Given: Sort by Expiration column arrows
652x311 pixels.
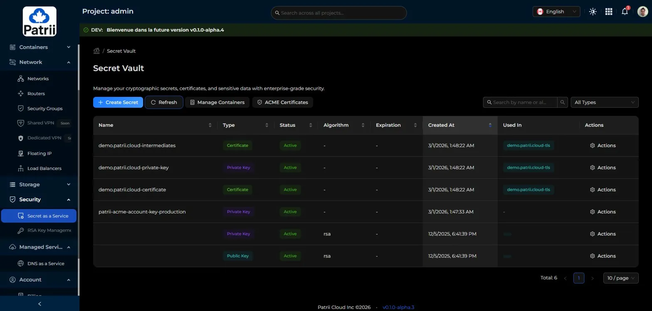Looking at the screenshot, I should (415, 125).
